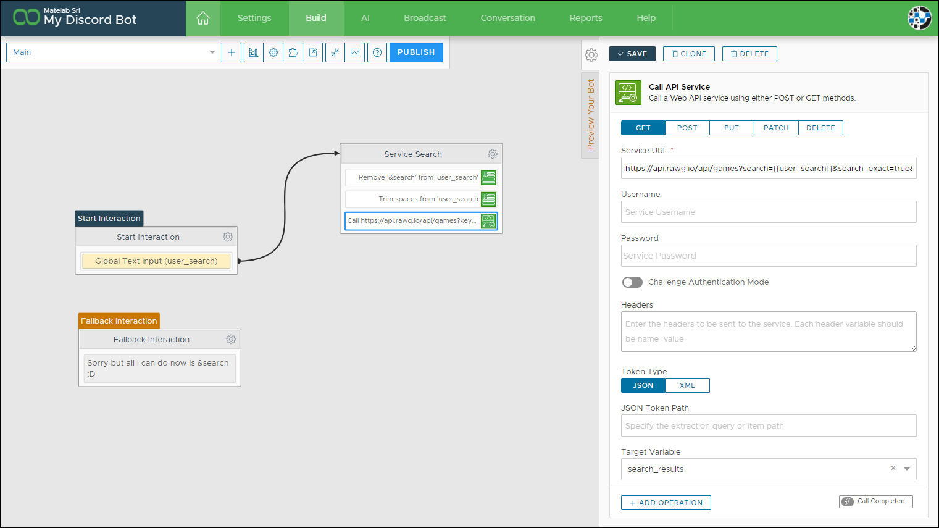
Task: Click the JSON Token Path field
Action: pos(769,425)
